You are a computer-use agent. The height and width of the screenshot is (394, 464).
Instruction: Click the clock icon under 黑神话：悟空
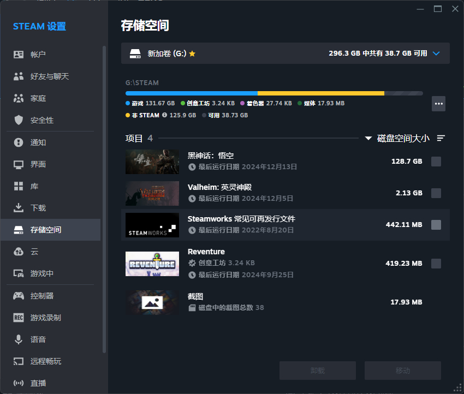(192, 167)
